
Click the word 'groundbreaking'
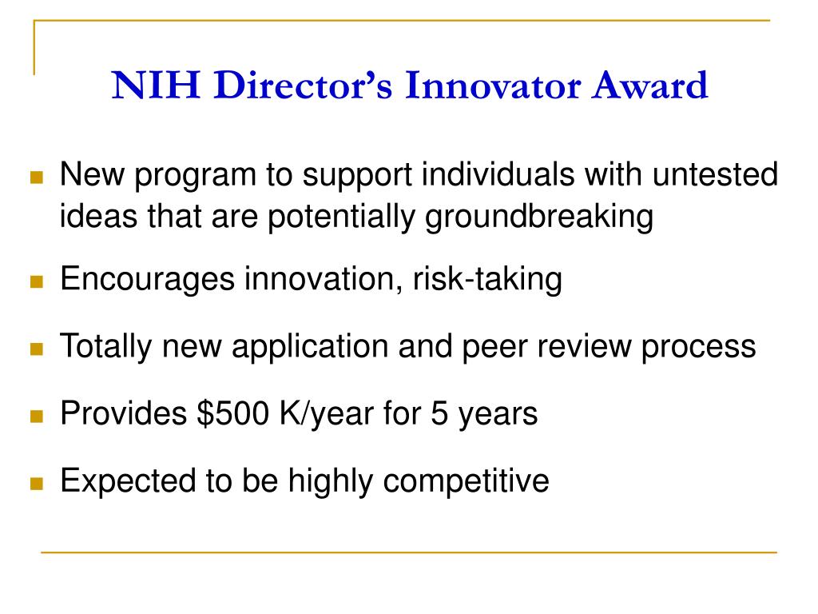539,216
